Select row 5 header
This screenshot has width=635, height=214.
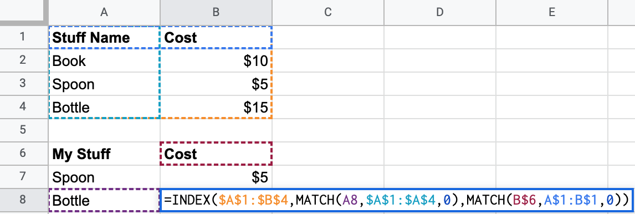coord(24,130)
